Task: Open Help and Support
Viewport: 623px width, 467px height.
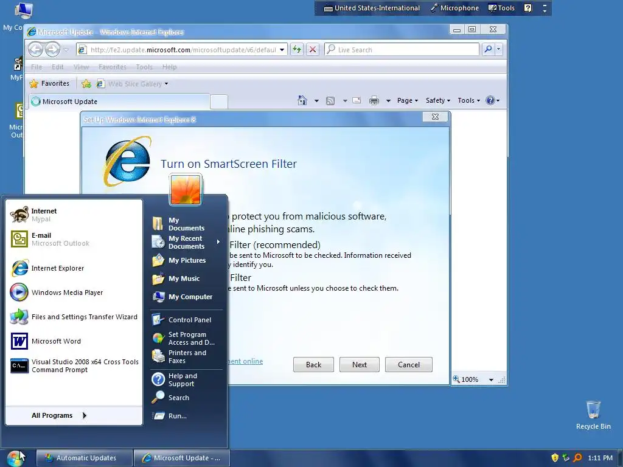Action: [x=186, y=379]
